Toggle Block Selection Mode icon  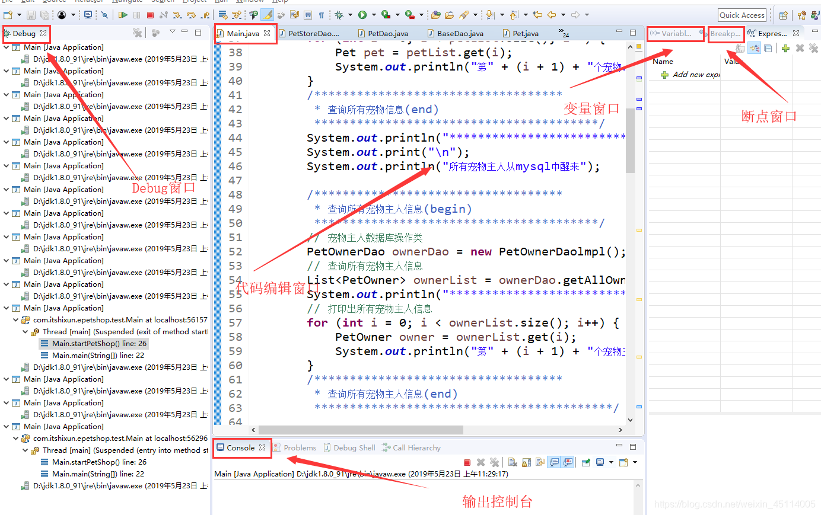[307, 15]
